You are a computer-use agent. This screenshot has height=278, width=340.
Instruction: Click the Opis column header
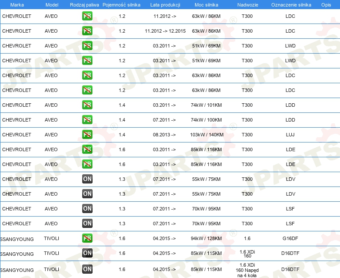[x=326, y=5]
